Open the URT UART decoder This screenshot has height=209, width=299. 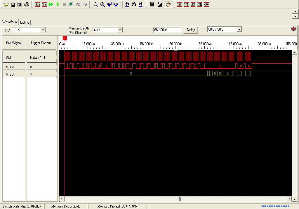pos(193,5)
